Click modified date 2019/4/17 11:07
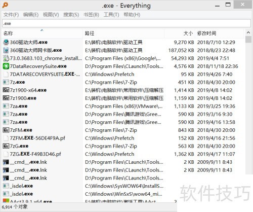Screen dimensions: 253x212 click(x=216, y=154)
